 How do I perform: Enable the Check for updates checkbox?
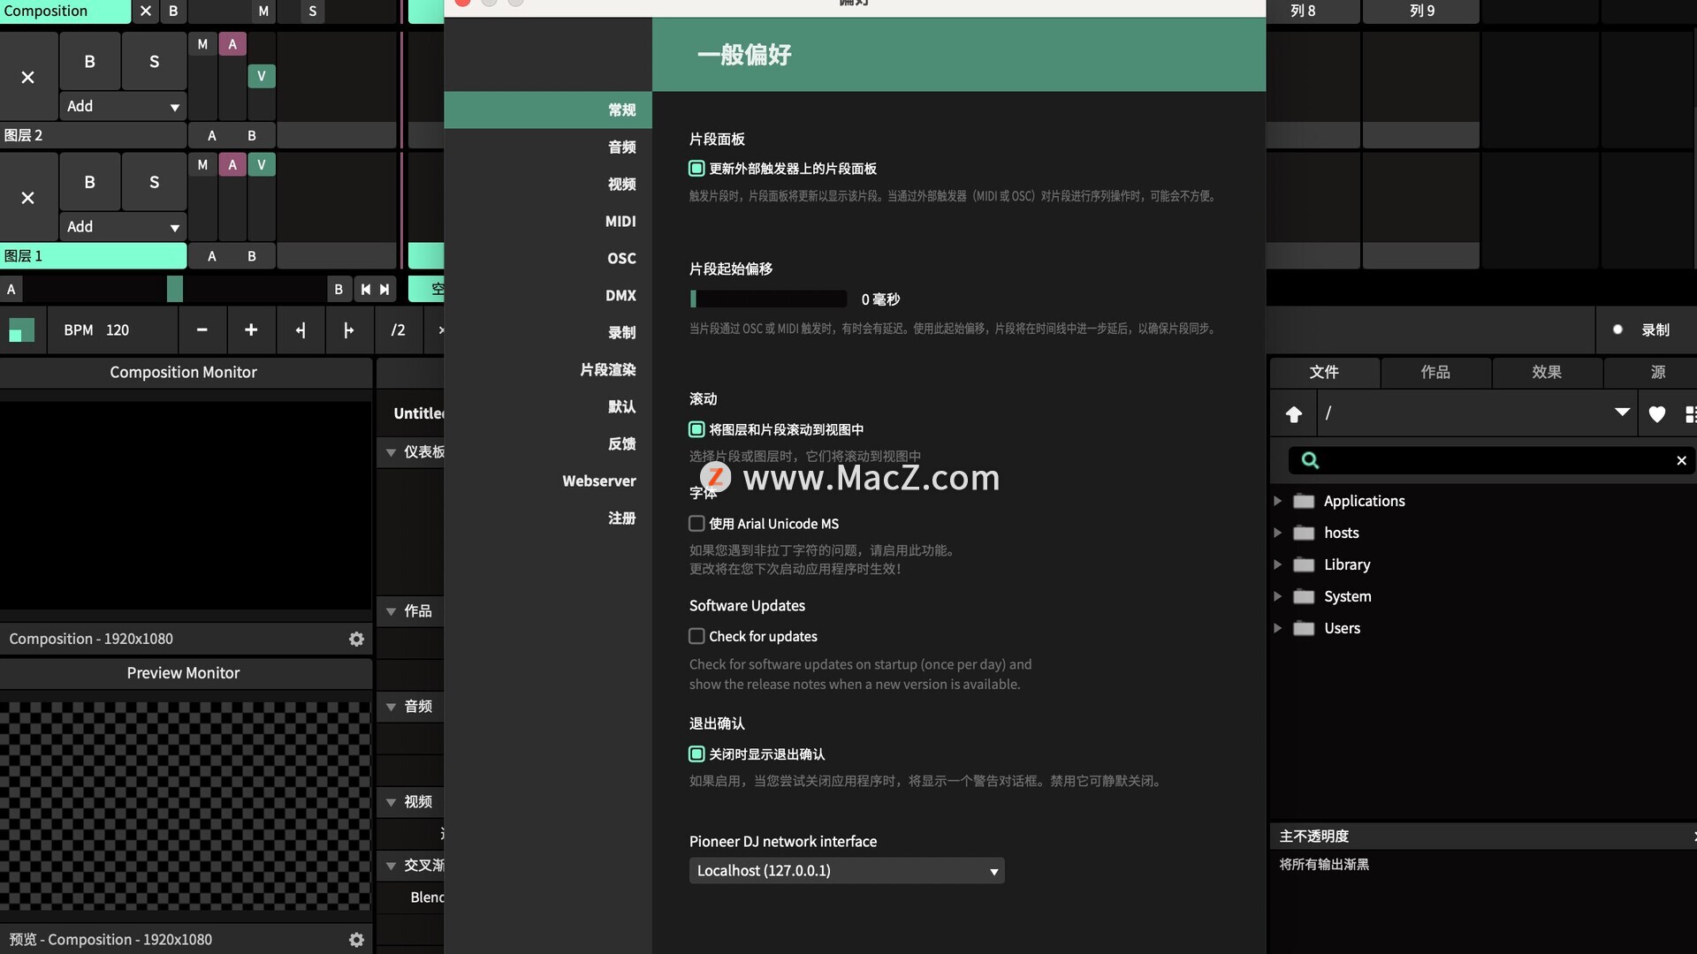[x=696, y=636]
